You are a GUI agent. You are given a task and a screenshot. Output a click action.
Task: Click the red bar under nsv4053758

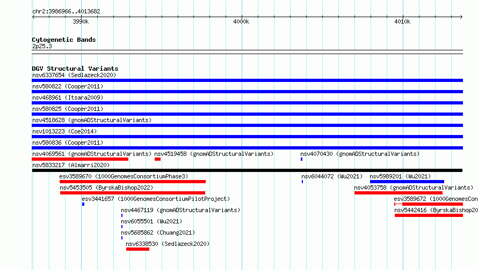pos(399,193)
